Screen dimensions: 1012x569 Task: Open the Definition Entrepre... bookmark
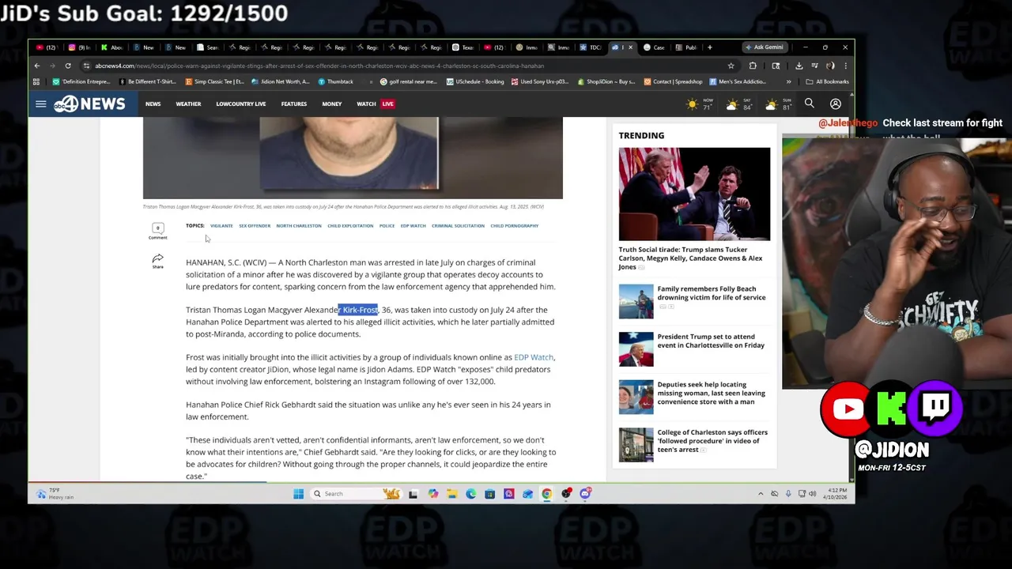(81, 81)
